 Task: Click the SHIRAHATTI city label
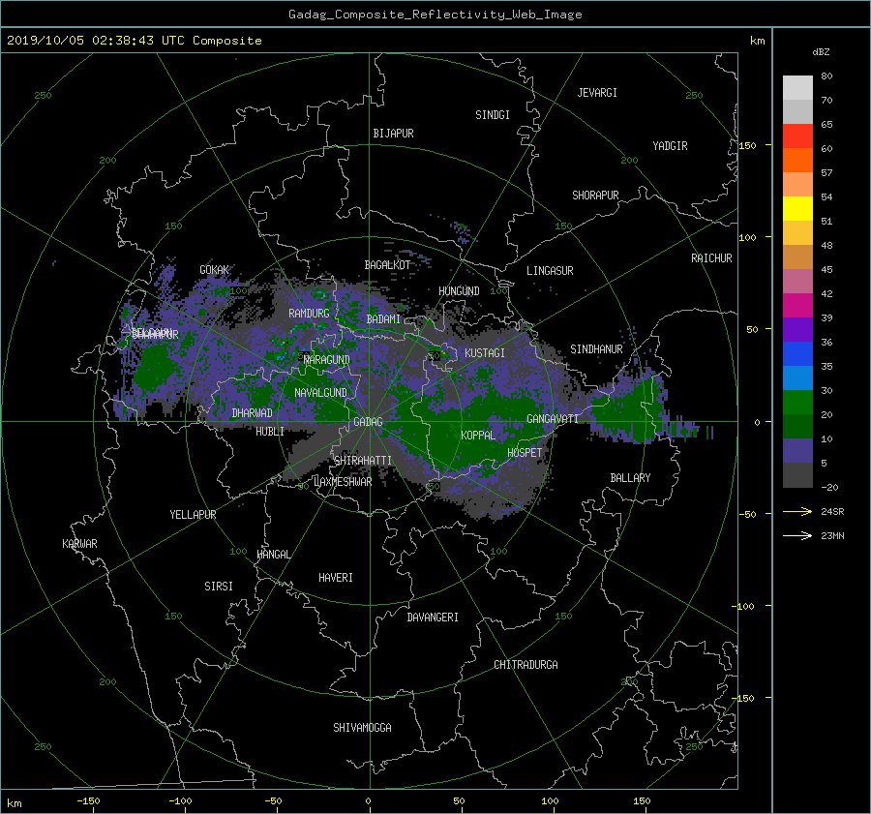363,461
